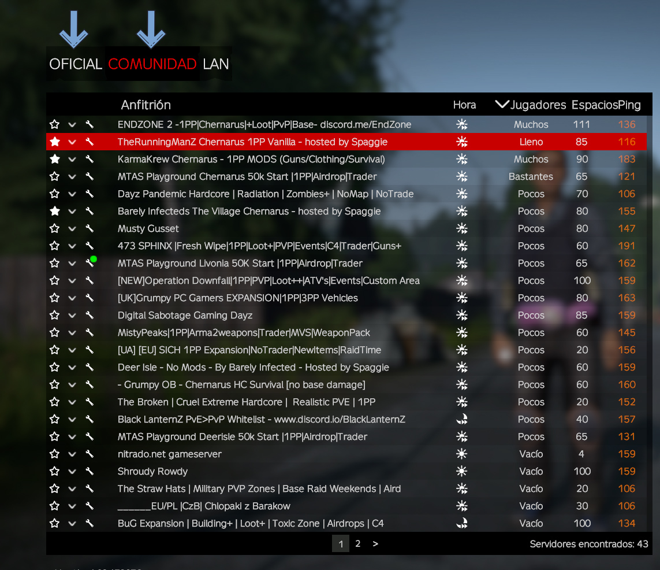Expand details of TheRunningManZ Chernarus server
660x570 pixels.
pos(72,142)
